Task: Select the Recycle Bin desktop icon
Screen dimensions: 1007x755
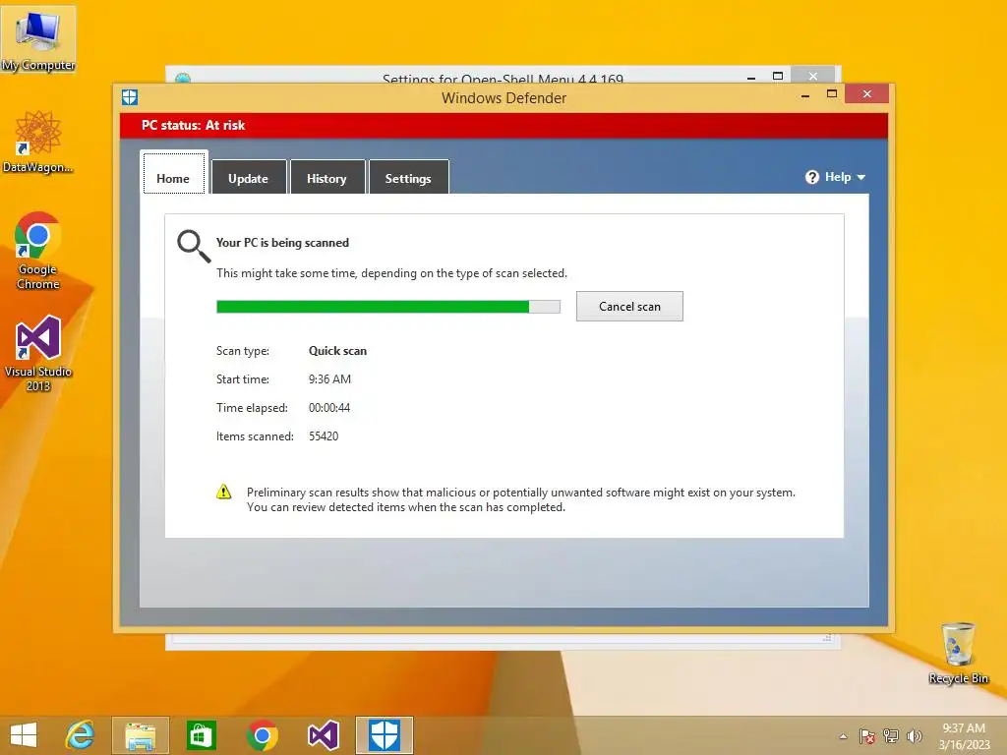Action: click(x=958, y=653)
